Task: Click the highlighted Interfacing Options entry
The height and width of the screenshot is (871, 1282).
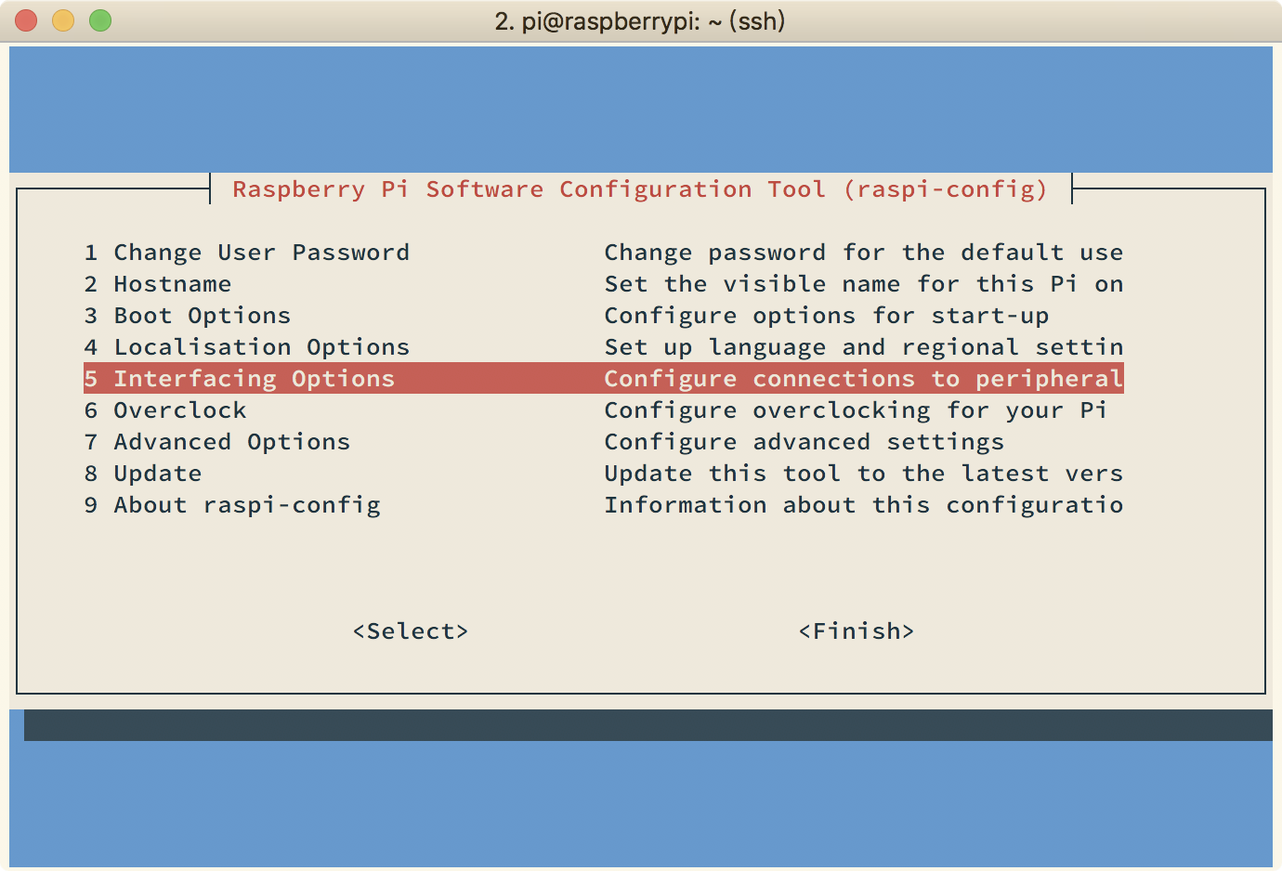Action: click(x=604, y=379)
